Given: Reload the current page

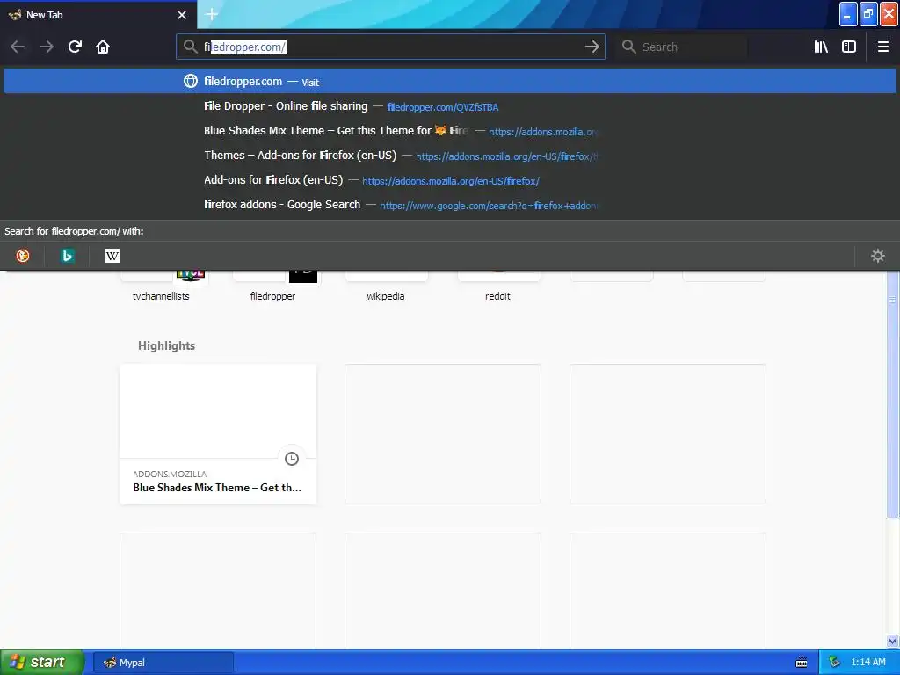Looking at the screenshot, I should [75, 47].
